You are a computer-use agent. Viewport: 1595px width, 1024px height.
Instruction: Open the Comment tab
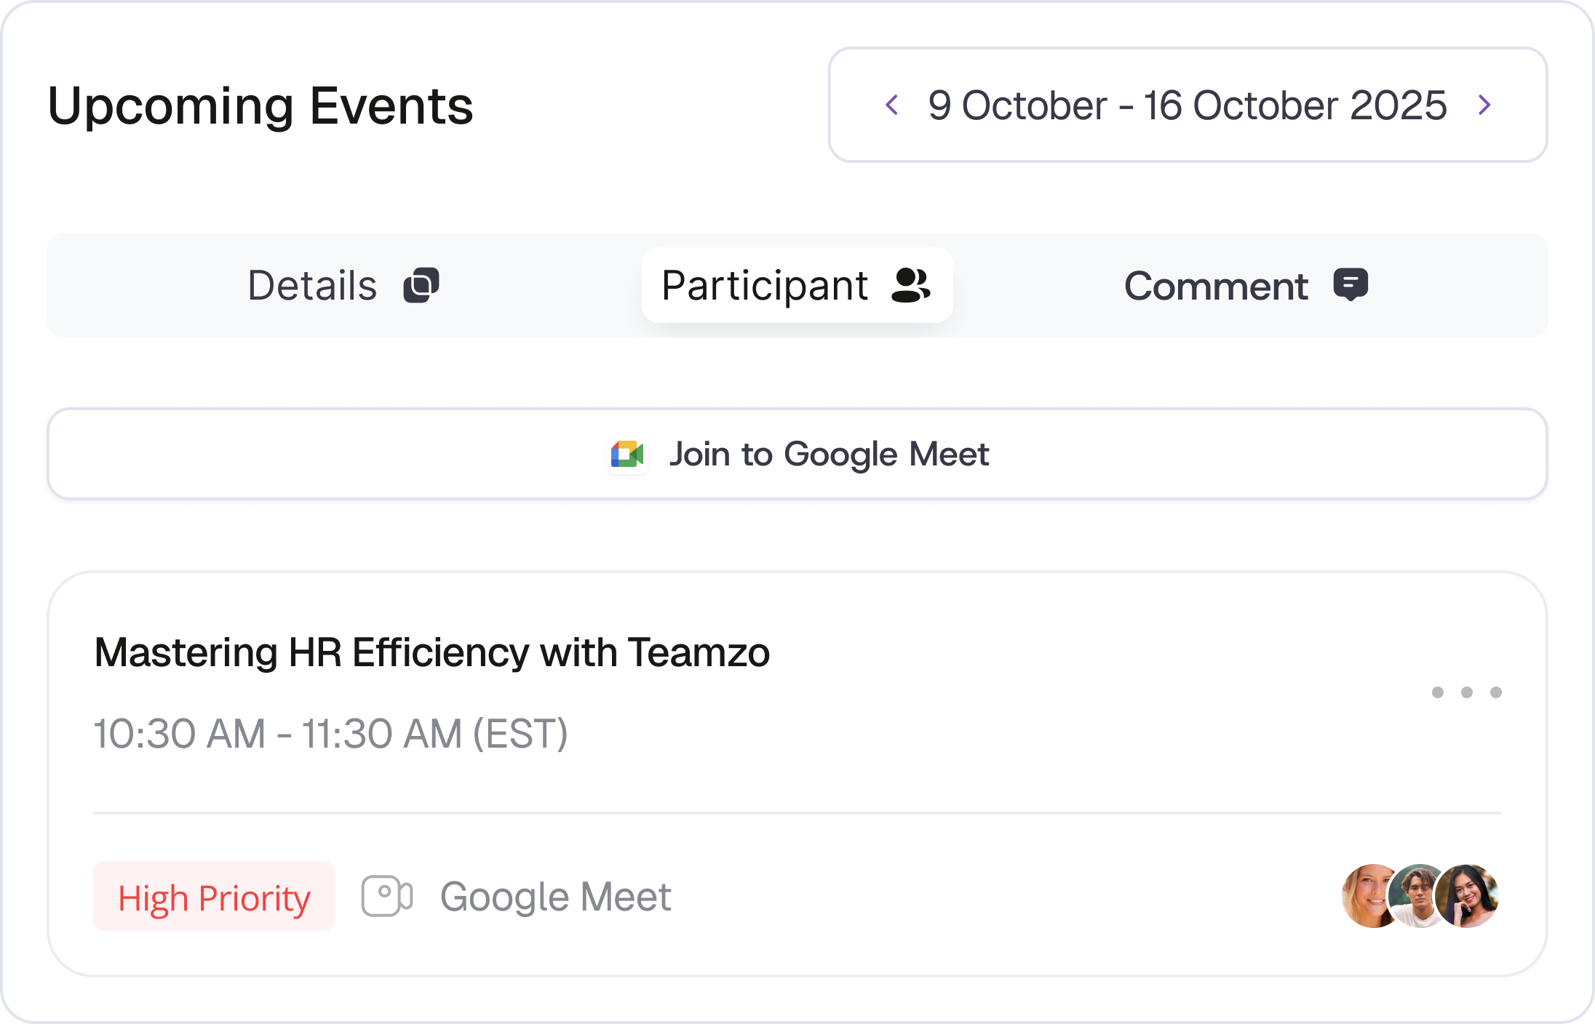point(1246,285)
